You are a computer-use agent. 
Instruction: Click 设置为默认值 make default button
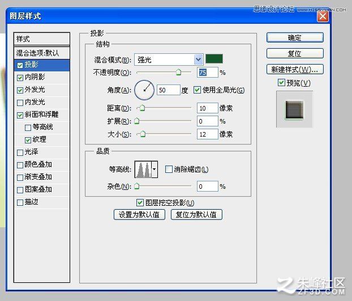click(139, 215)
